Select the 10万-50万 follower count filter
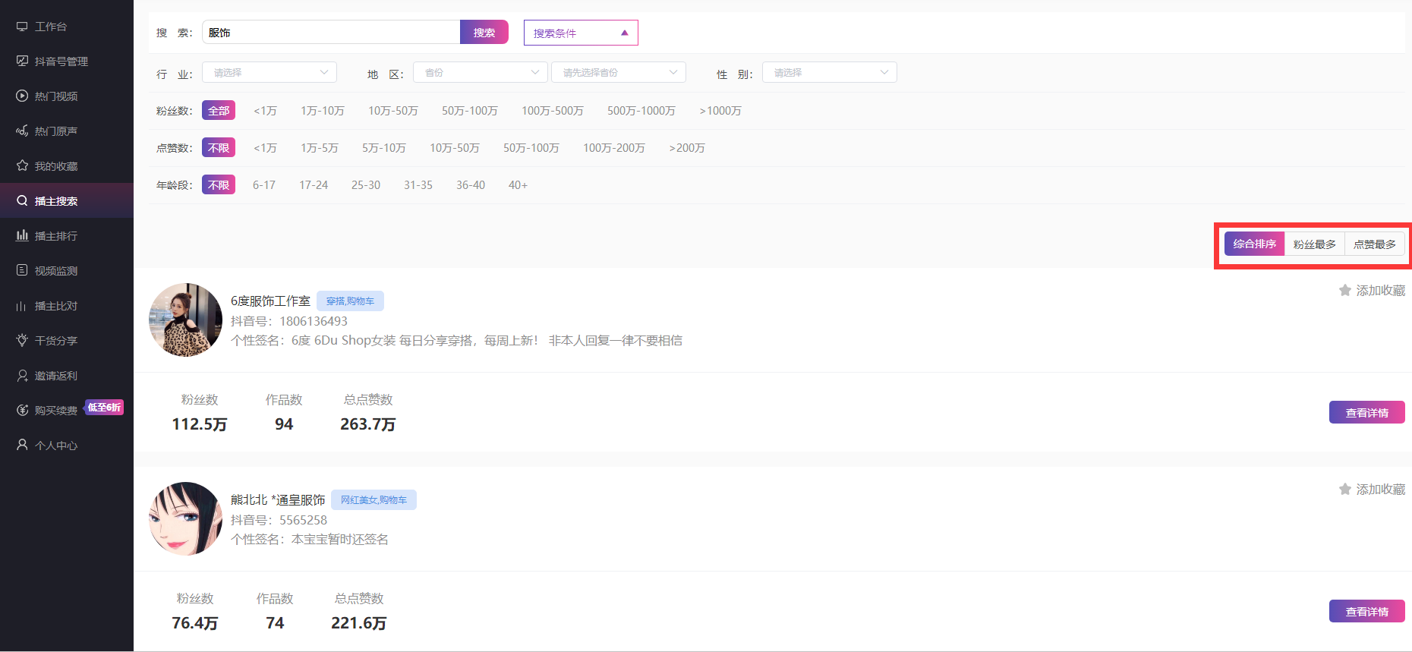Viewport: 1412px width, 652px height. point(392,111)
